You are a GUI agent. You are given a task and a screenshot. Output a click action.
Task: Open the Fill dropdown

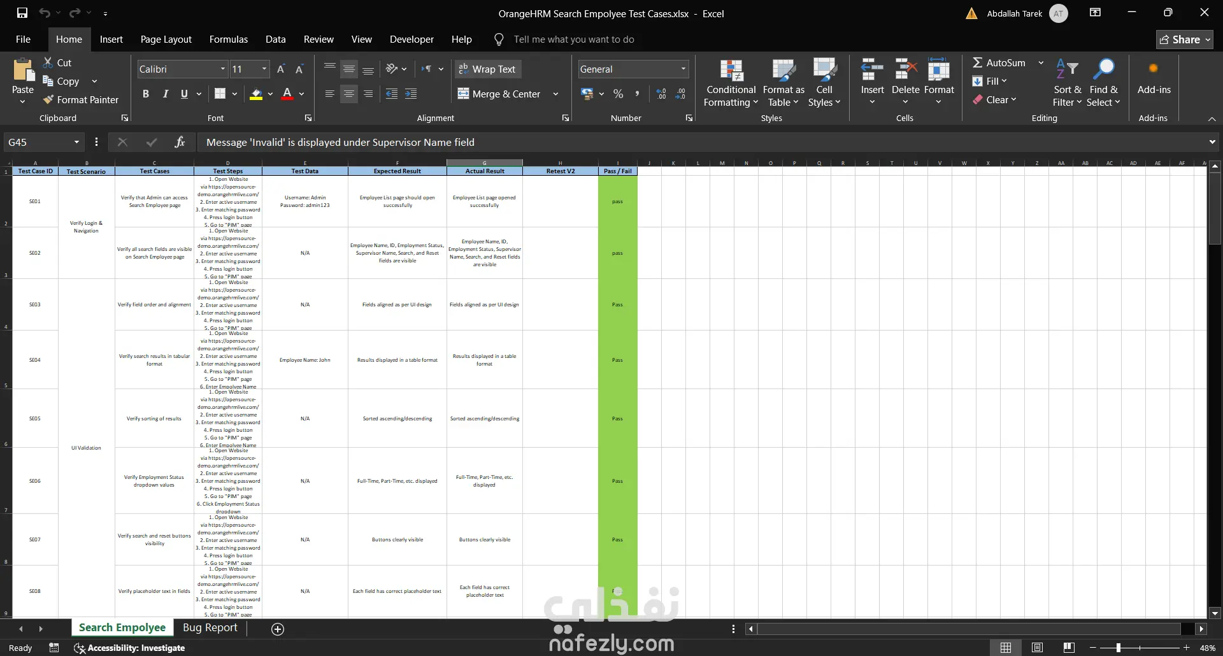989,81
